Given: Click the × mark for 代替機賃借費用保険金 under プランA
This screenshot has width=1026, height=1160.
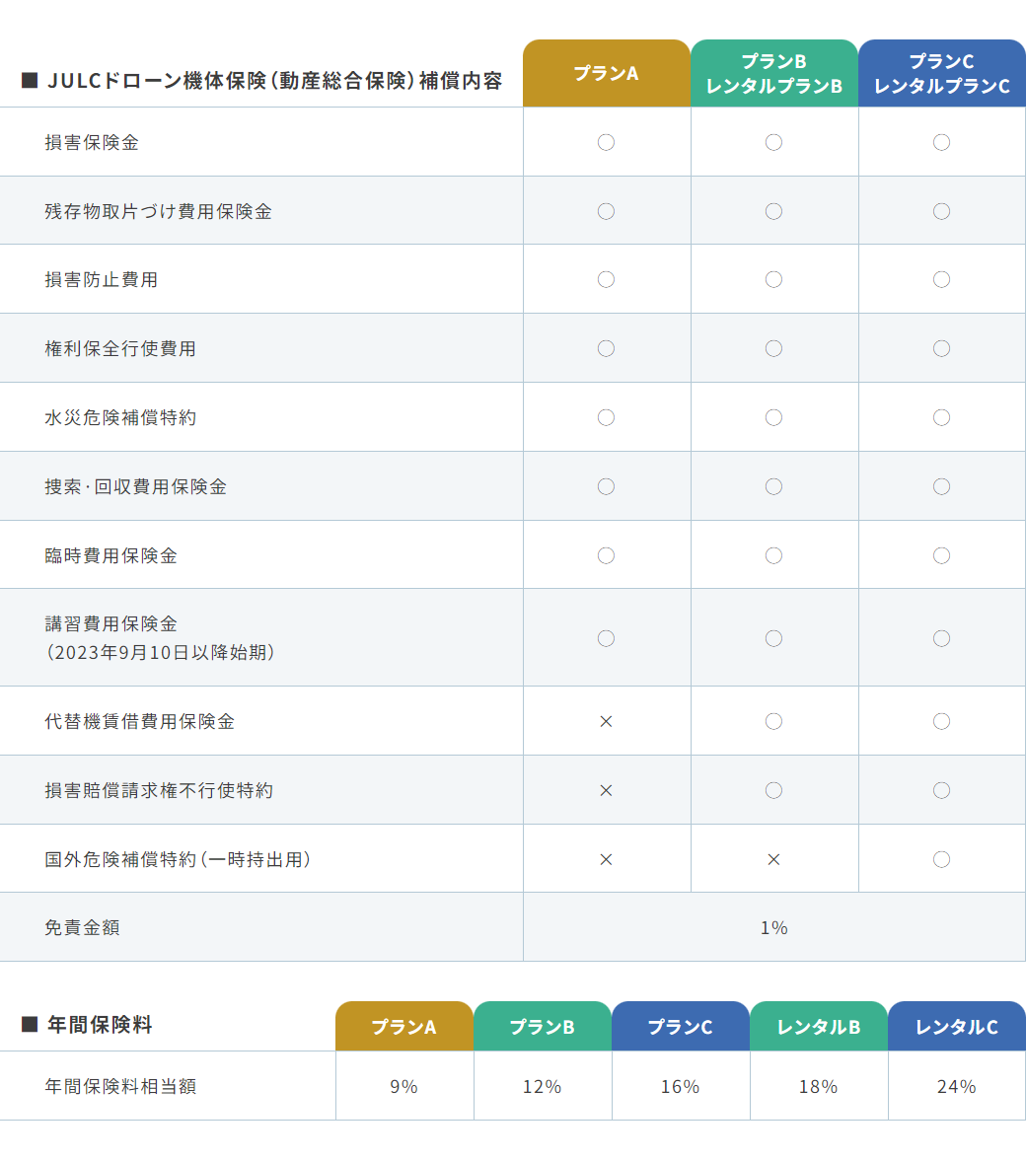Looking at the screenshot, I should click(606, 721).
